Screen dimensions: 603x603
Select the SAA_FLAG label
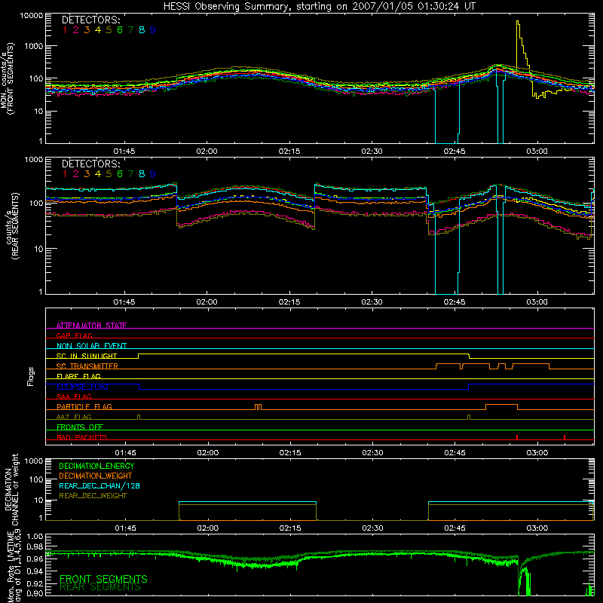tap(74, 396)
